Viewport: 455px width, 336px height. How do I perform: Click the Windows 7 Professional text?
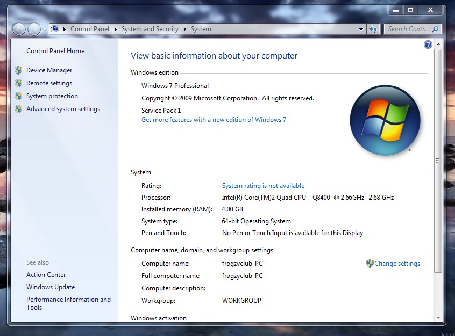point(175,86)
